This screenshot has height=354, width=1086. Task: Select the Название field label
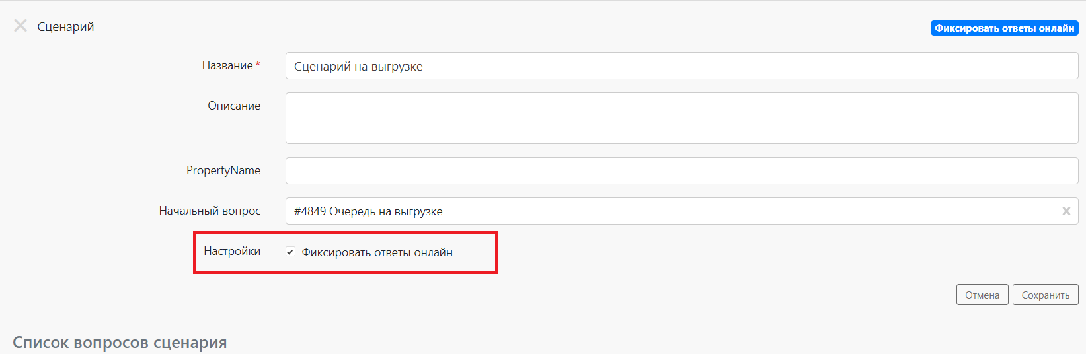click(x=227, y=65)
